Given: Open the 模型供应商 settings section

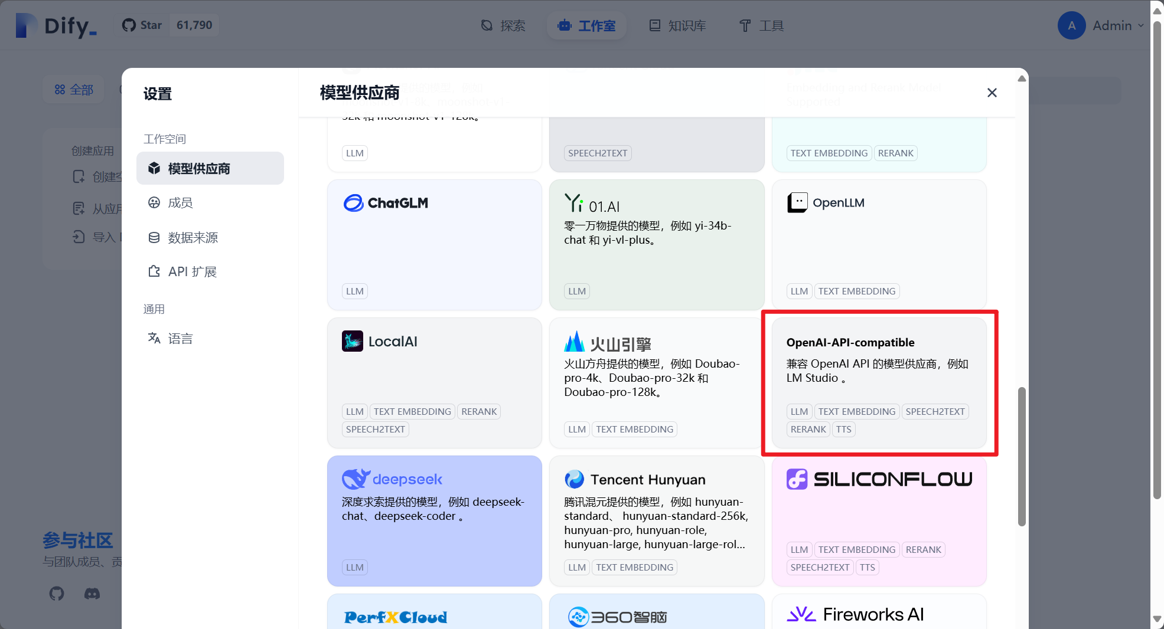Looking at the screenshot, I should point(210,168).
